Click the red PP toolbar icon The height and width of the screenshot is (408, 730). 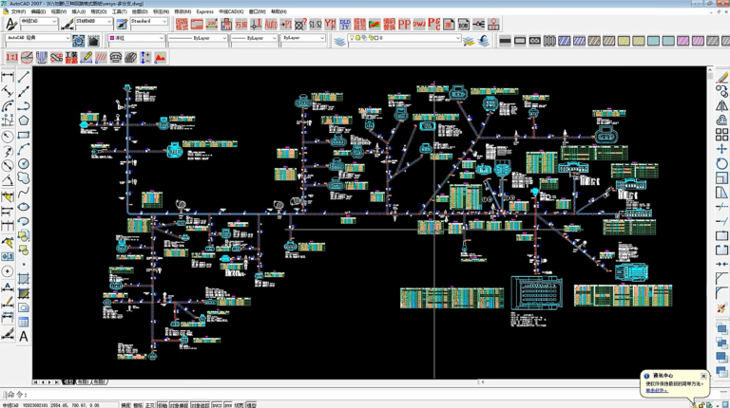tap(404, 24)
